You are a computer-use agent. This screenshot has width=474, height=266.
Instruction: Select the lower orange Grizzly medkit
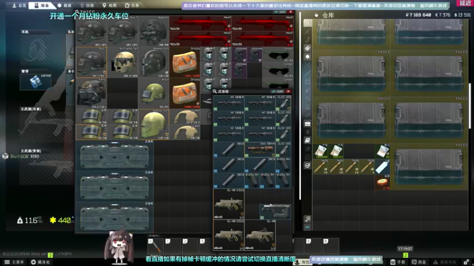tap(185, 93)
